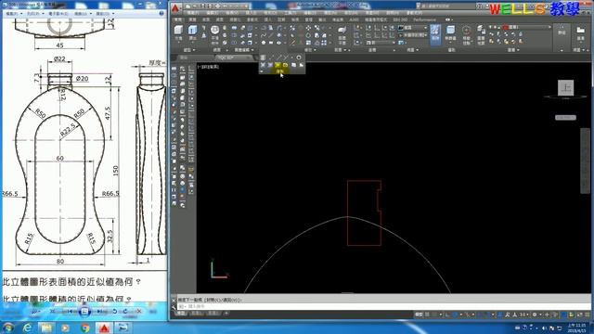The image size is (594, 334).
Task: Click the current layer red color swatch
Action: (x=505, y=28)
